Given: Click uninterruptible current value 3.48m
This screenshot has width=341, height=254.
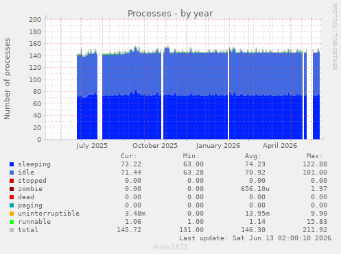Looking at the screenshot, I should (x=135, y=214).
